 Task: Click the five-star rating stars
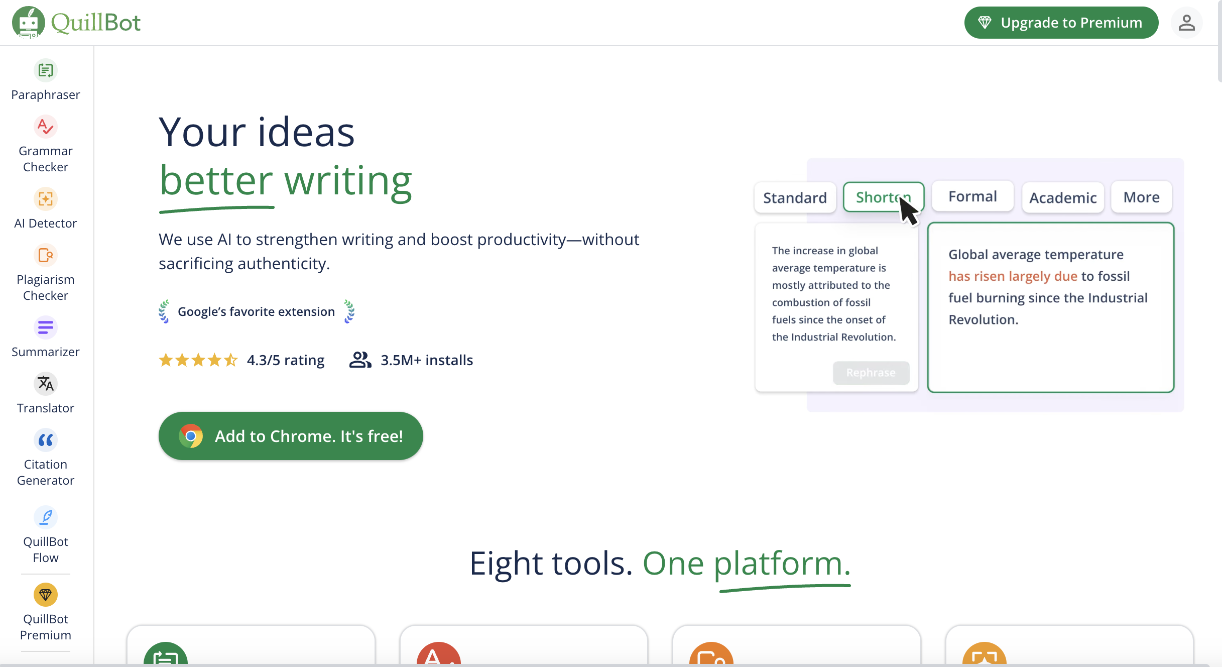(198, 360)
